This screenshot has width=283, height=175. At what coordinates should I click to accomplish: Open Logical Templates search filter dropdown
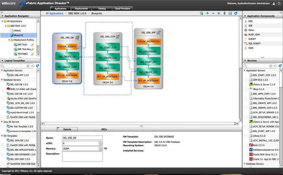[x=32, y=66]
